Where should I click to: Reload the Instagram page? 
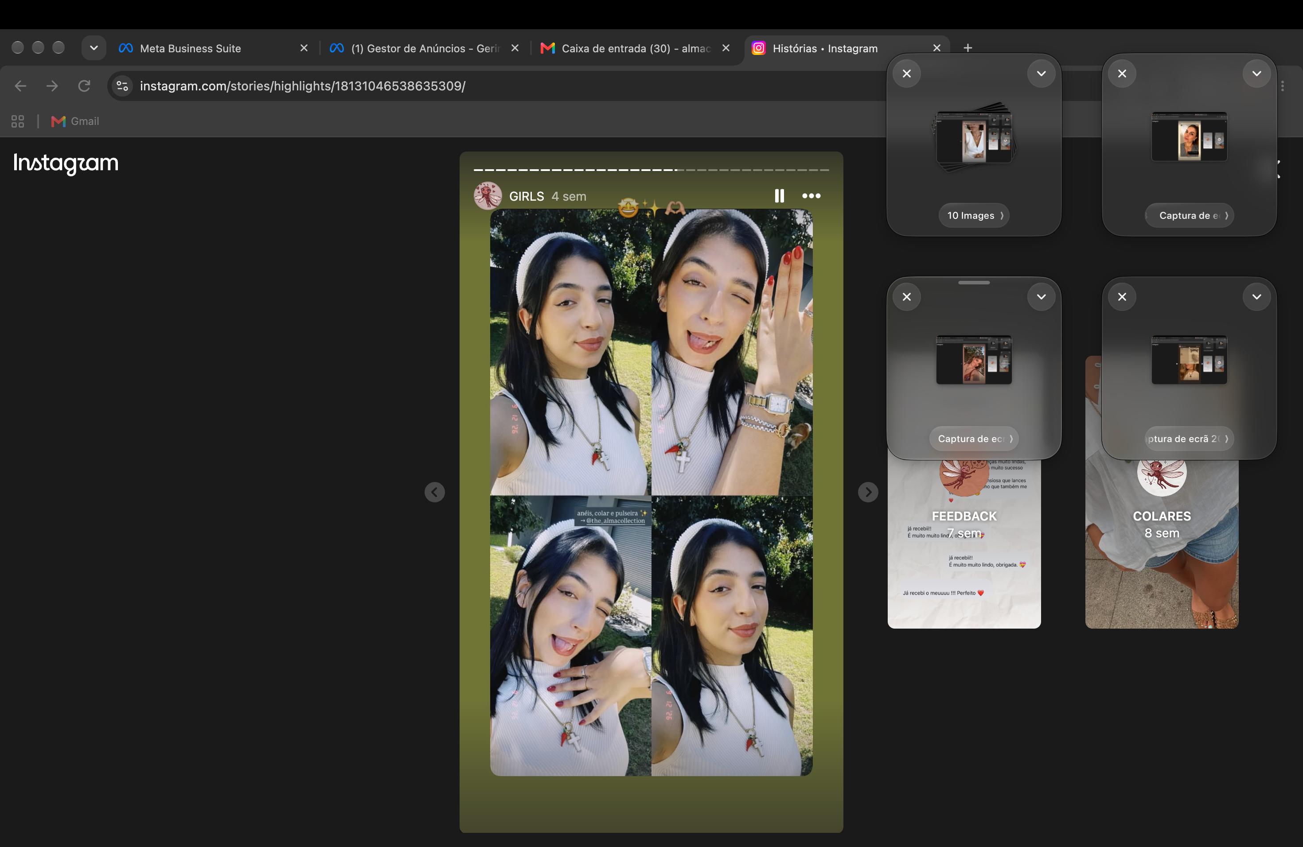tap(84, 86)
